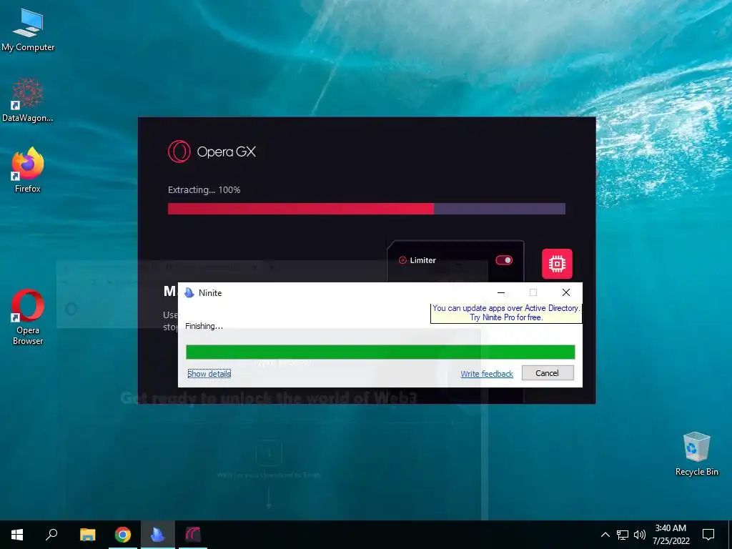Close the Ninite window

566,292
